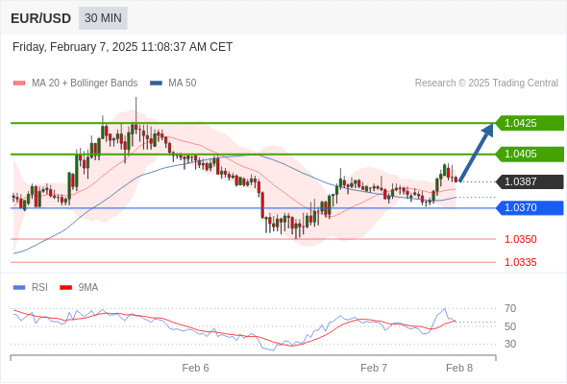Select the Feb 6 date axis label
The height and width of the screenshot is (384, 567).
[x=195, y=368]
